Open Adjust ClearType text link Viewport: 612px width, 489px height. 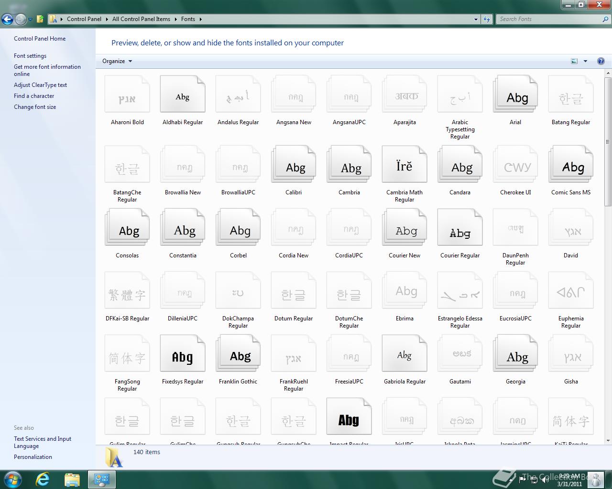40,85
